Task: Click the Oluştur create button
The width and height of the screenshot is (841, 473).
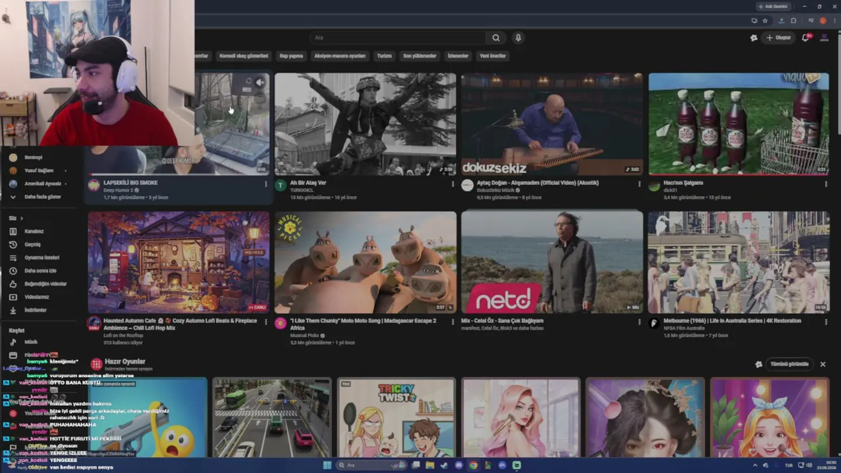Action: click(x=778, y=37)
